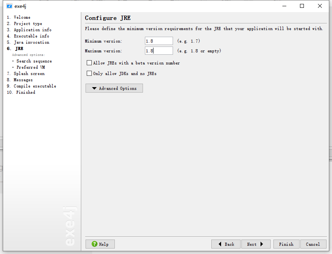Close the exe4j window
The height and width of the screenshot is (254, 332).
click(x=320, y=6)
